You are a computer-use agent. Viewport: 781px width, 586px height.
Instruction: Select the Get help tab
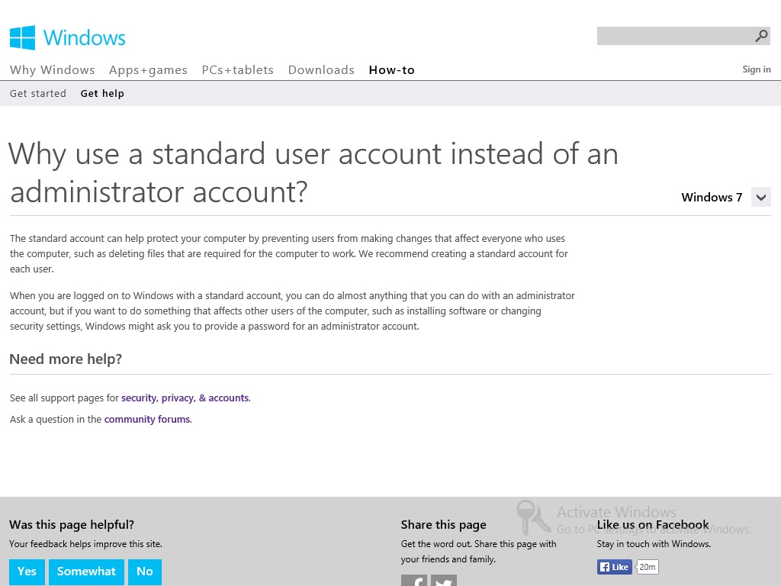[102, 94]
